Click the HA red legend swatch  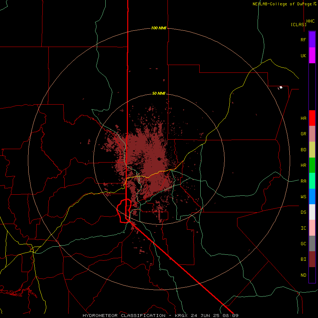pos(312,118)
